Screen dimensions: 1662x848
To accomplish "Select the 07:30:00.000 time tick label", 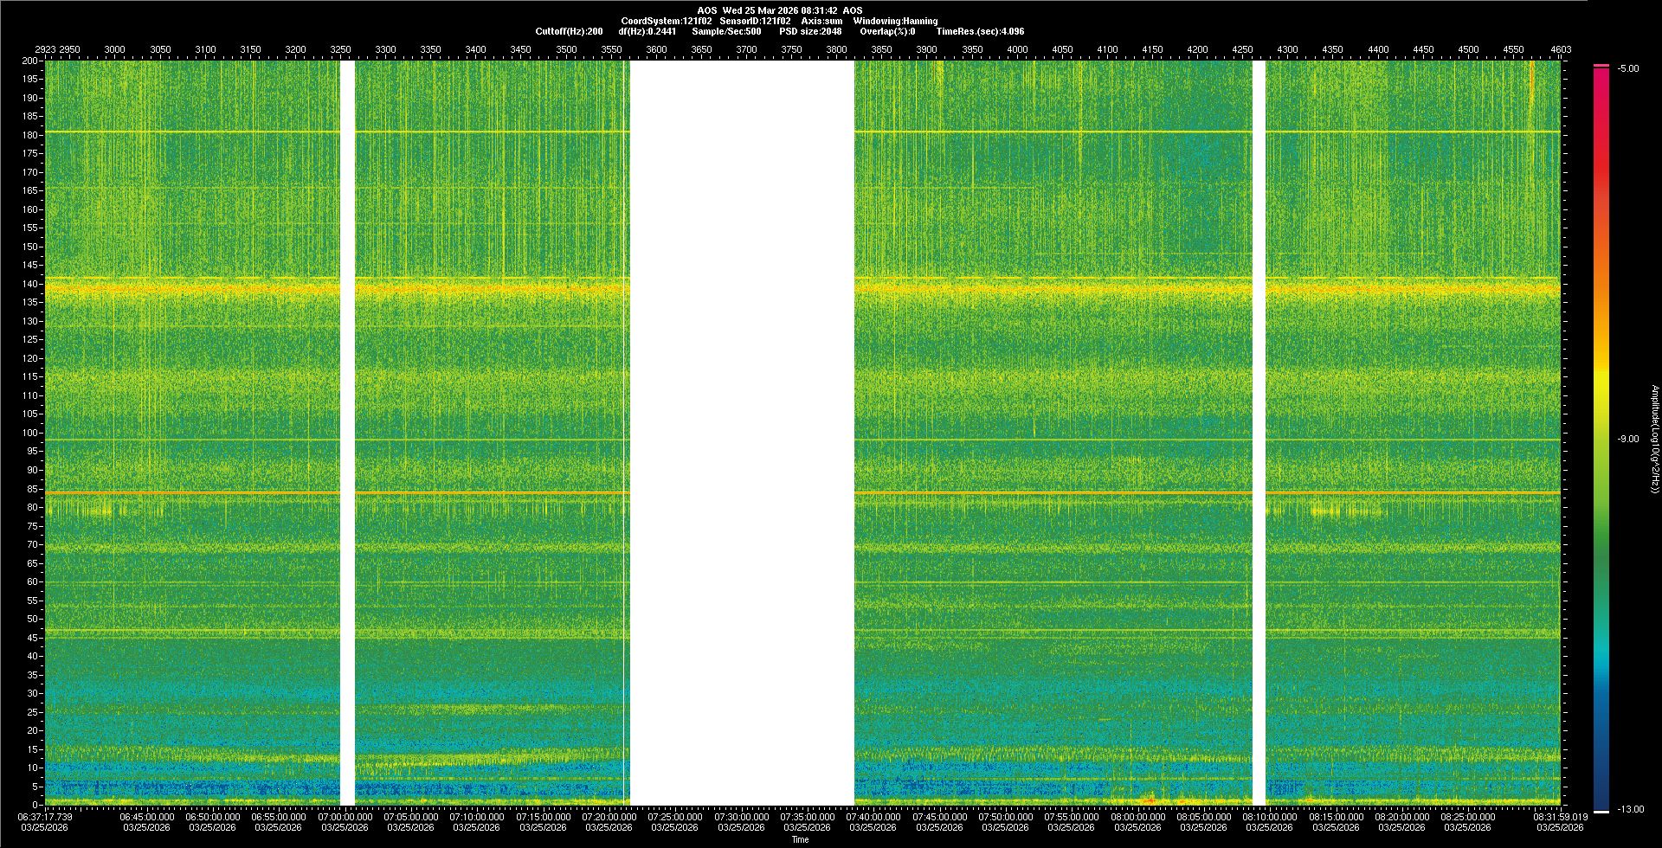I will pyautogui.click(x=741, y=817).
